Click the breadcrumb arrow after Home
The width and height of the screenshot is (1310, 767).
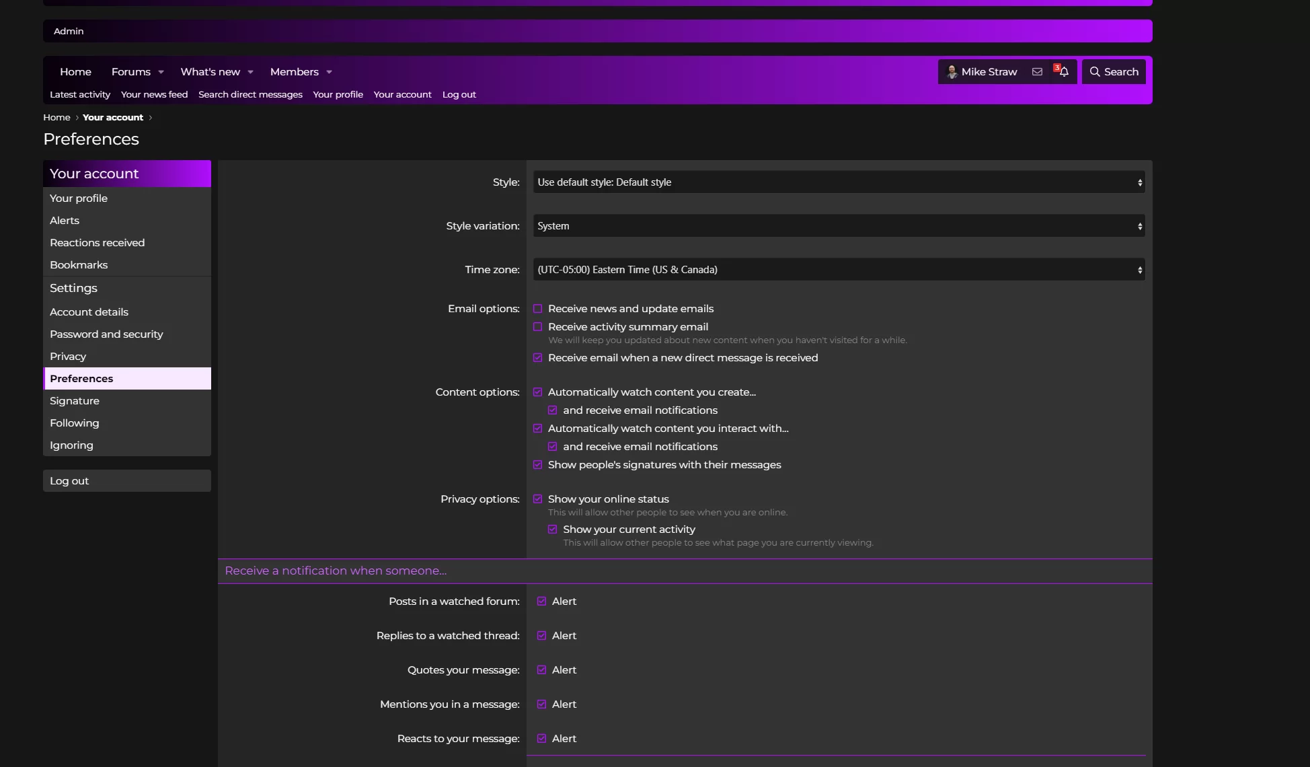[77, 118]
